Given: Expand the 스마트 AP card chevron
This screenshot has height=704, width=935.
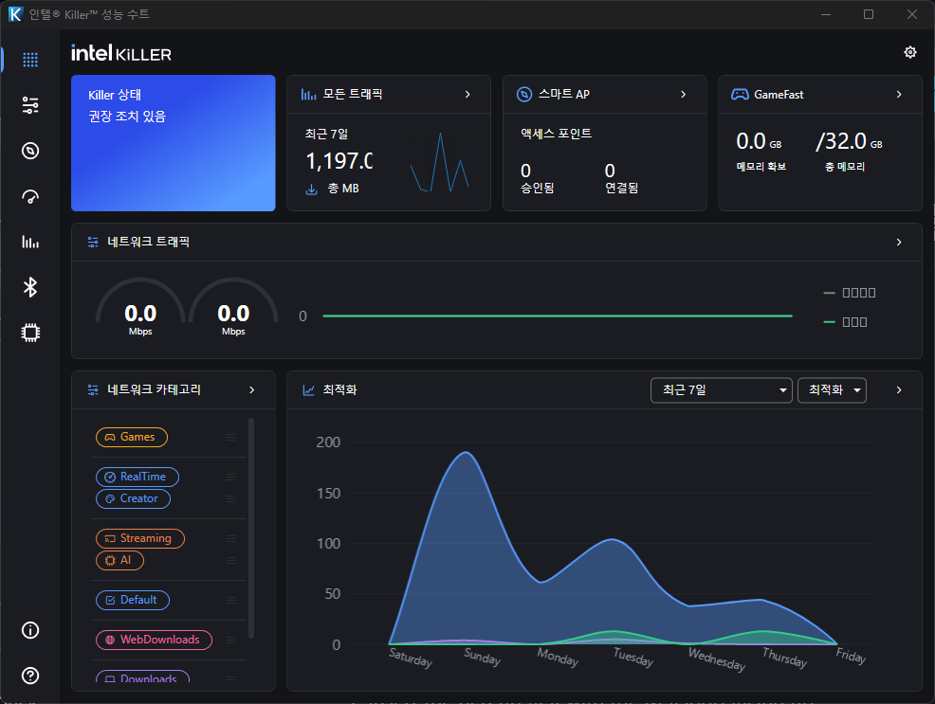Looking at the screenshot, I should (684, 94).
